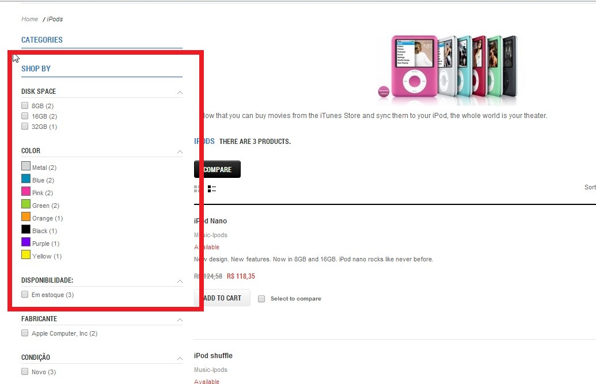Click 'There are 3 products.' text

255,142
